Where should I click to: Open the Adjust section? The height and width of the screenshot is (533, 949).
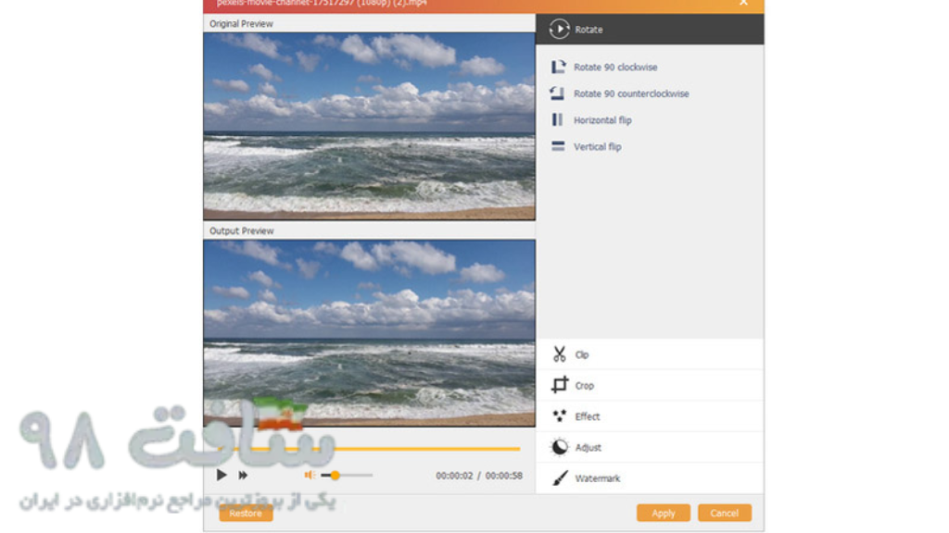(650, 447)
